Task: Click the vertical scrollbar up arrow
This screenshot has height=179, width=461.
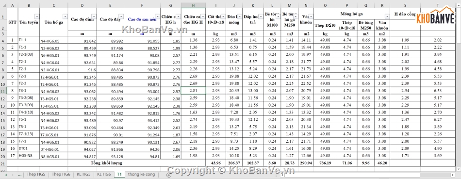Action: 459,6
